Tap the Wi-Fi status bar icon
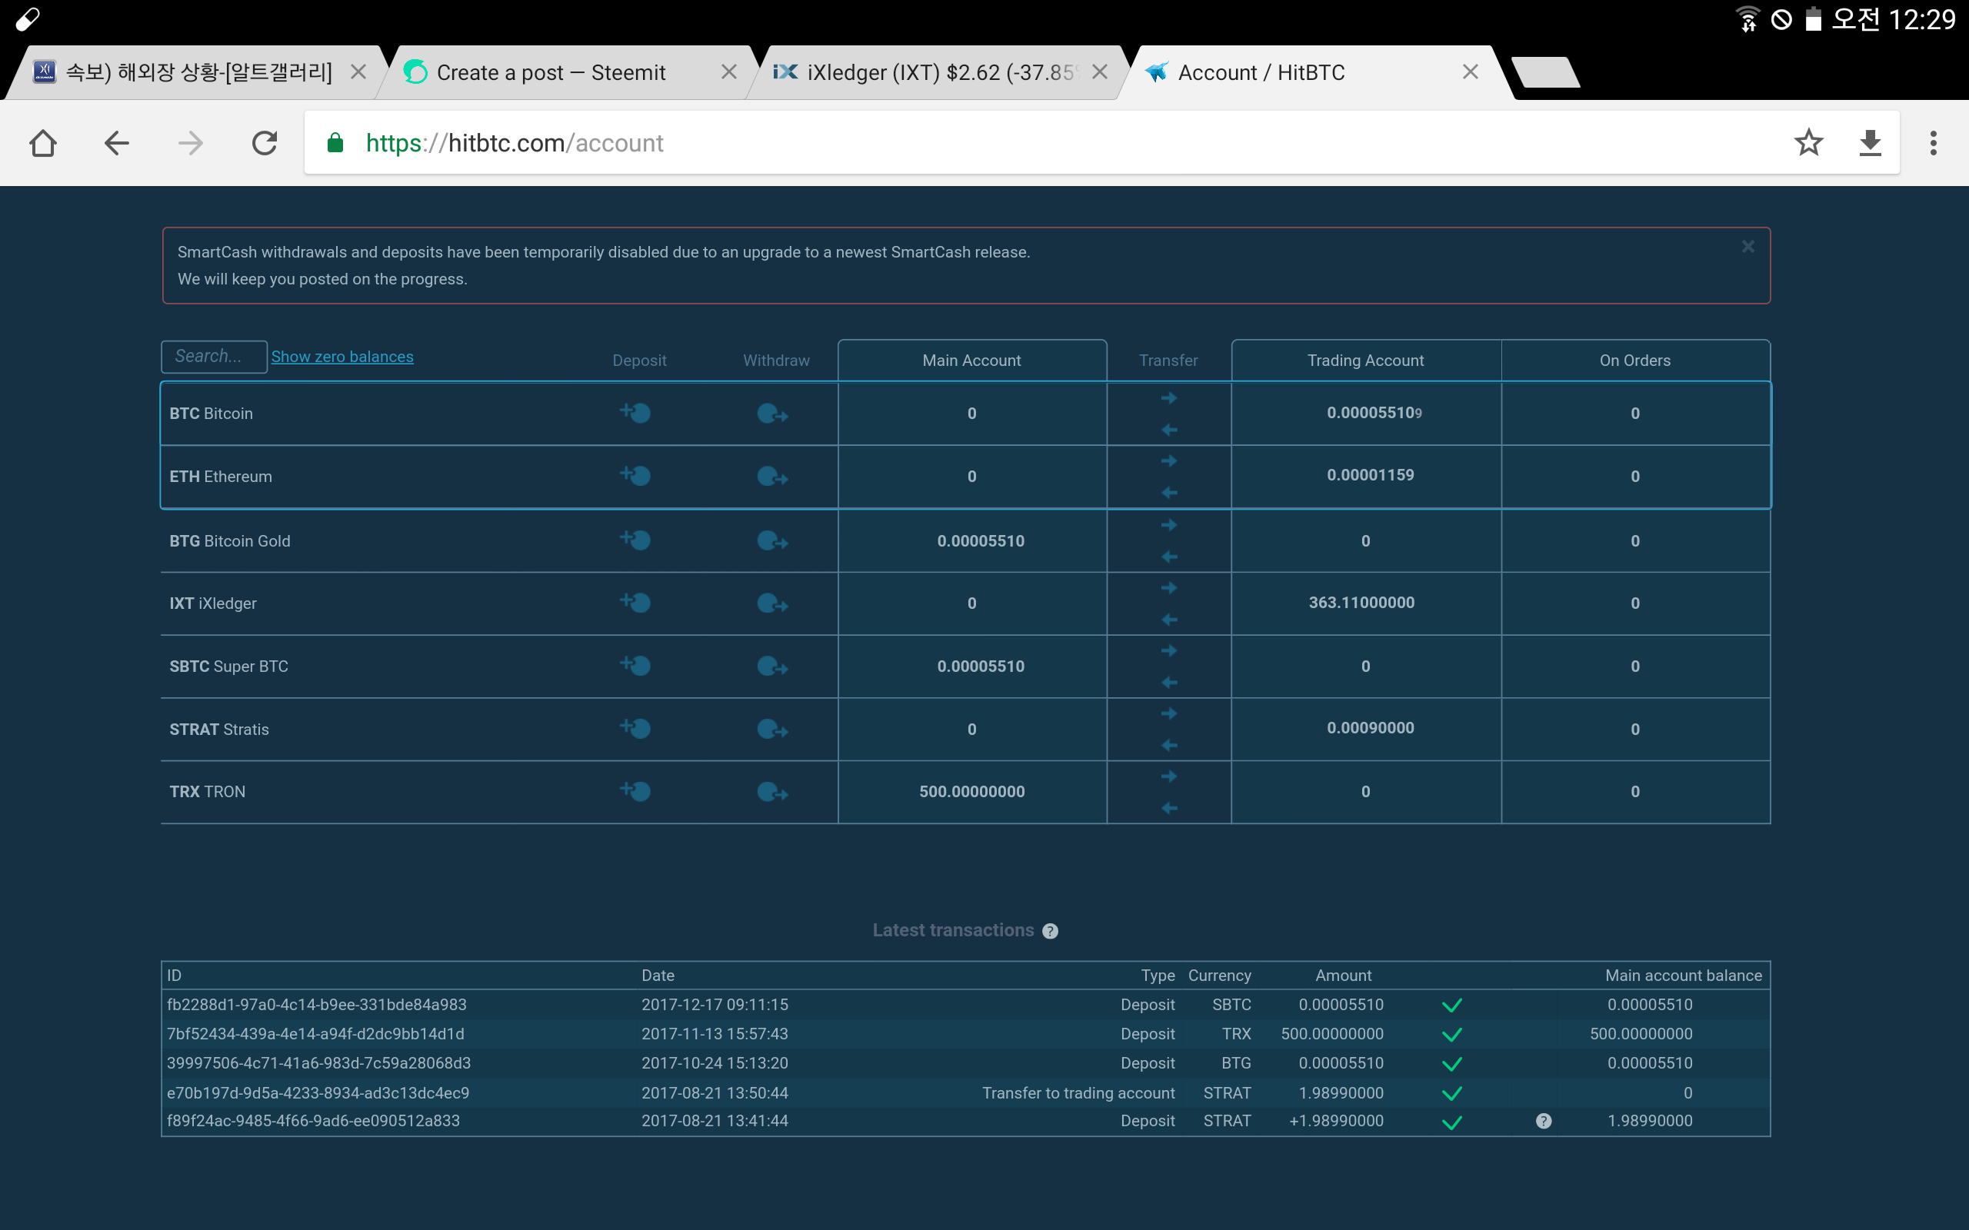Viewport: 1969px width, 1230px height. 1746,18
